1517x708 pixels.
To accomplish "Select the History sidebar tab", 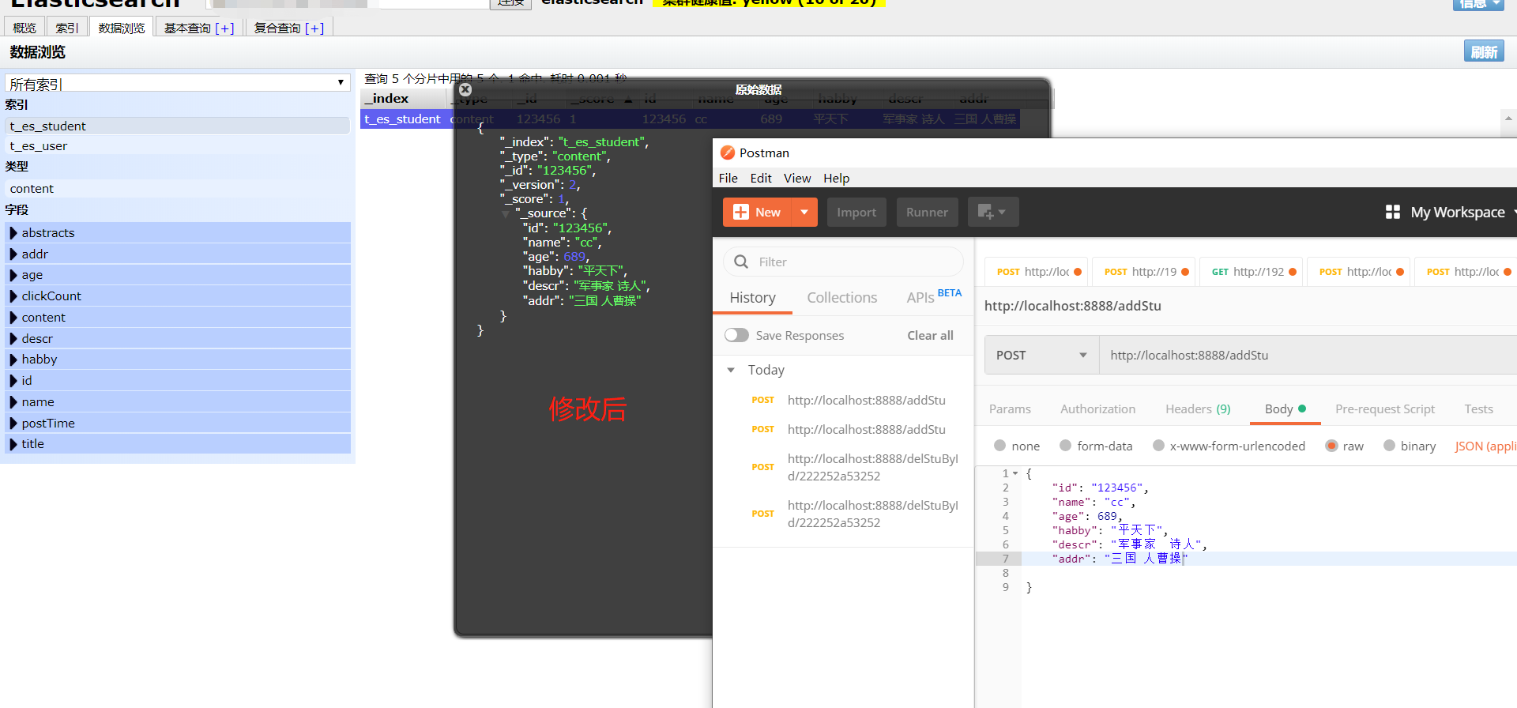I will click(x=752, y=297).
